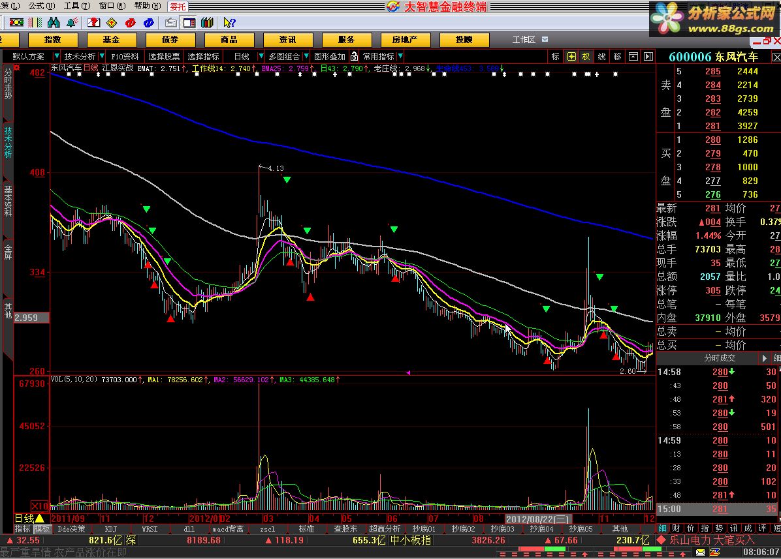This screenshot has width=781, height=559.
Task: Select the KDJ indicator tab
Action: click(x=110, y=529)
